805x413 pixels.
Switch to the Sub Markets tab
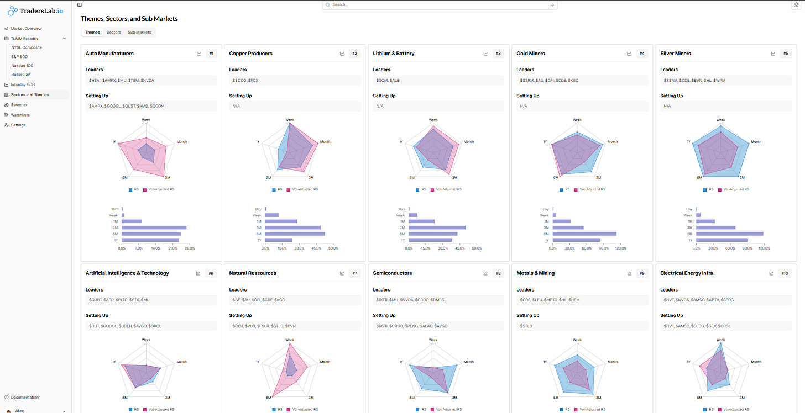(139, 33)
